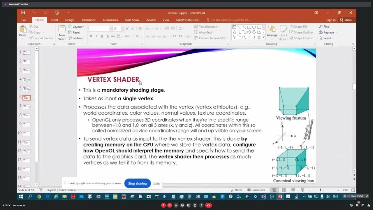
Task: Open Shape Outline dropdown
Action: (302, 32)
